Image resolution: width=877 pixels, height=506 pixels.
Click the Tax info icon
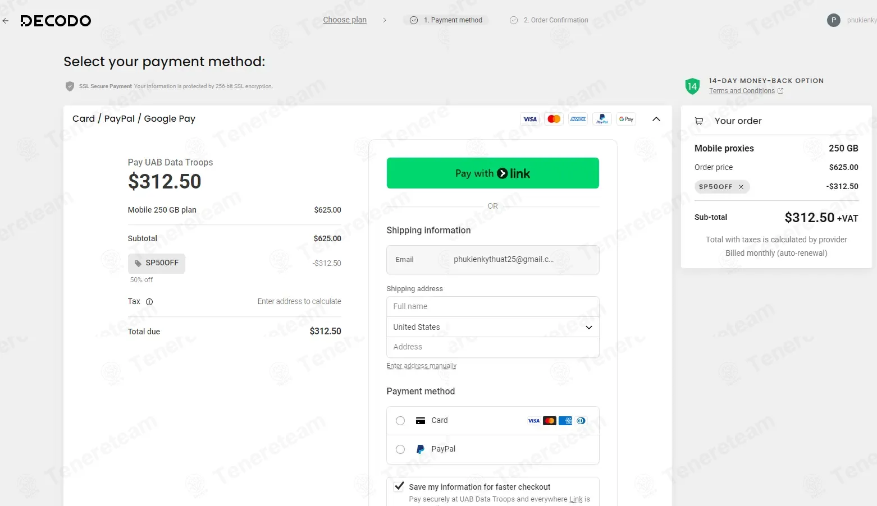tap(149, 302)
